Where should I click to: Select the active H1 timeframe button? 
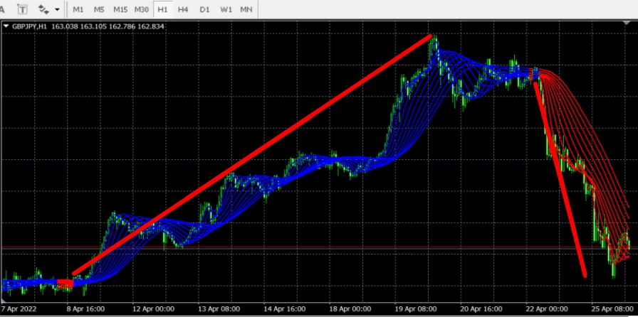[x=163, y=9]
